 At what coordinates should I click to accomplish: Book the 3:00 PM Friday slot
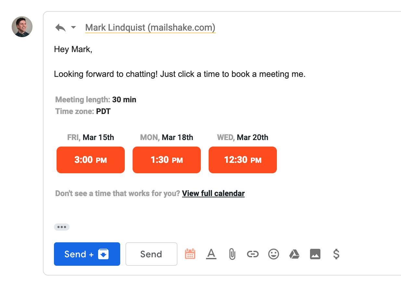click(x=91, y=160)
